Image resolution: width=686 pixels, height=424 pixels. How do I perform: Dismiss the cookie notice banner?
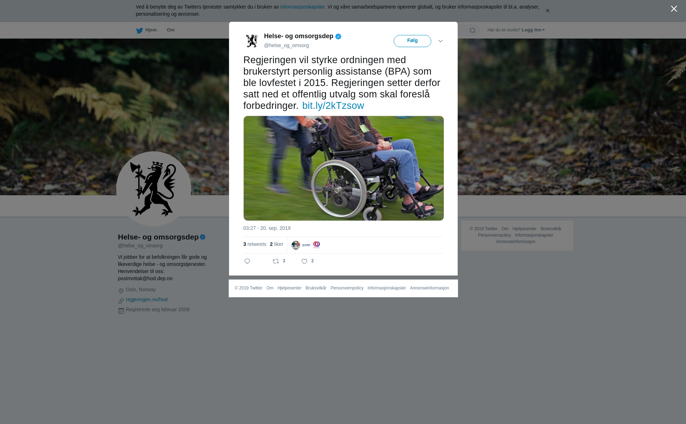tap(547, 11)
